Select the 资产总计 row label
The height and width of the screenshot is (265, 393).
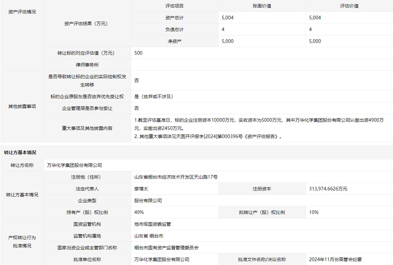pos(174,18)
